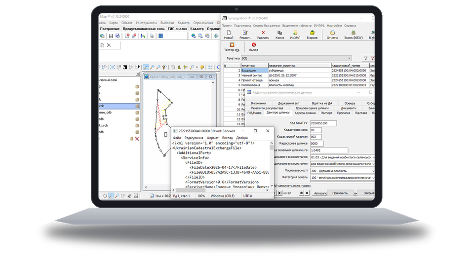
Task: Click the red Выход exit button
Action: tap(254, 47)
